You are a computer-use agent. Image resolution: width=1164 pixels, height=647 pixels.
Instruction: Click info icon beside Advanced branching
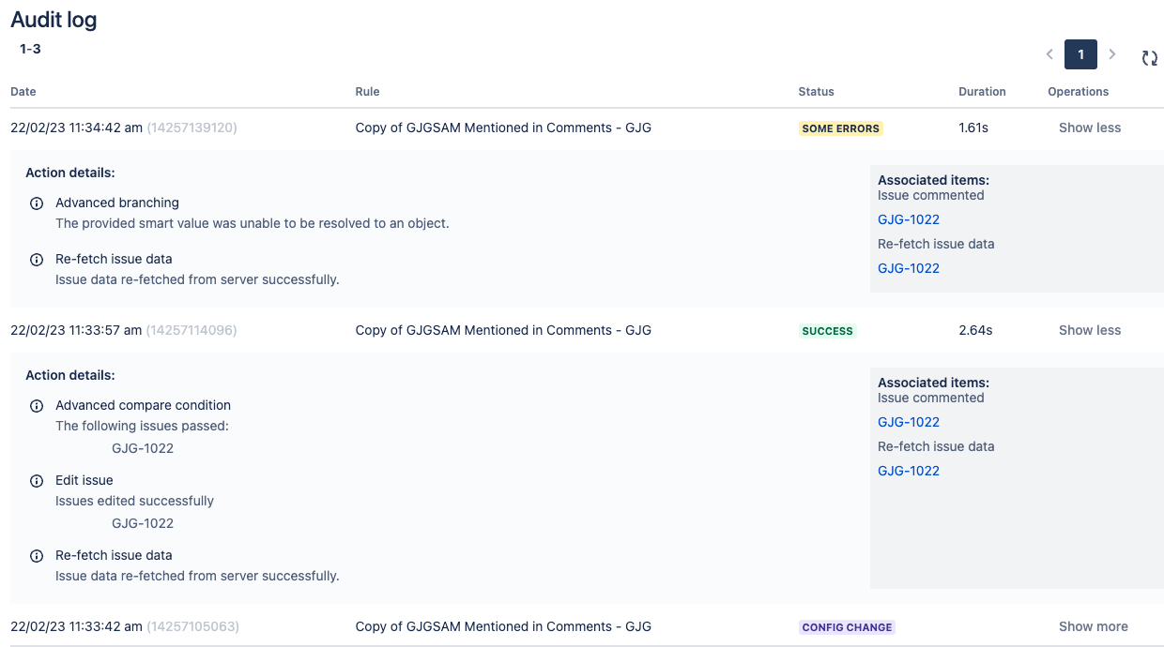37,203
